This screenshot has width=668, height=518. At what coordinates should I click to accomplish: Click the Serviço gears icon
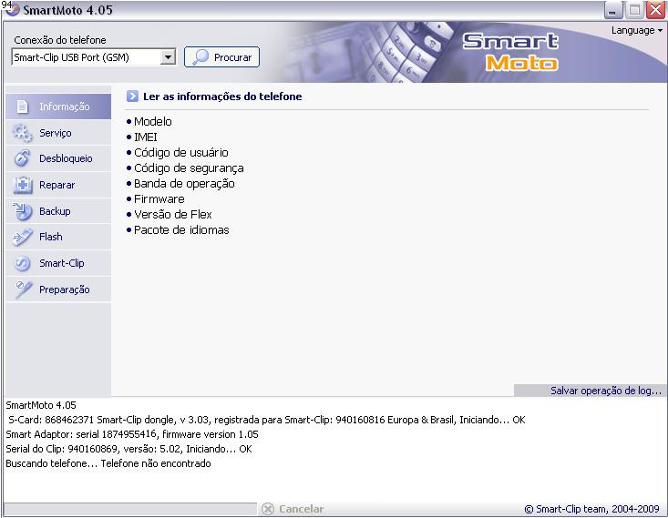point(22,133)
